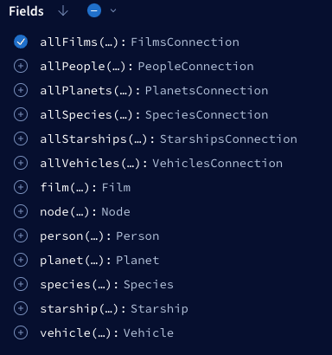Add the film field with its plus icon
The width and height of the screenshot is (332, 355).
click(21, 187)
